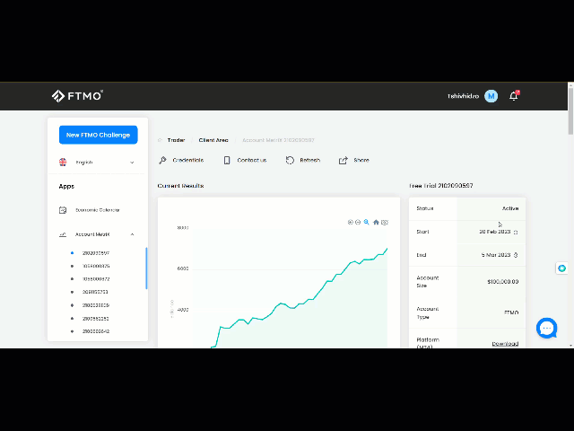Image resolution: width=574 pixels, height=431 pixels.
Task: Click the phone icon beside Contact us
Action: (x=227, y=160)
